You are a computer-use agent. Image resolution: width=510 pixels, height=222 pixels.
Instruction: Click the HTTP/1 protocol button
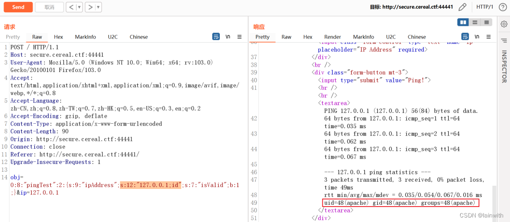pyautogui.click(x=485, y=7)
